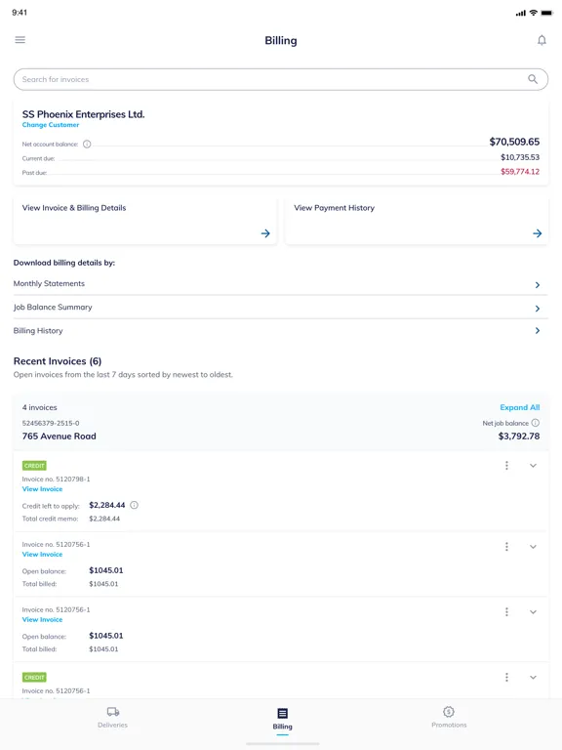This screenshot has width=562, height=750.
Task: View Invoice for first 5120756-1 open balance
Action: [x=42, y=555]
